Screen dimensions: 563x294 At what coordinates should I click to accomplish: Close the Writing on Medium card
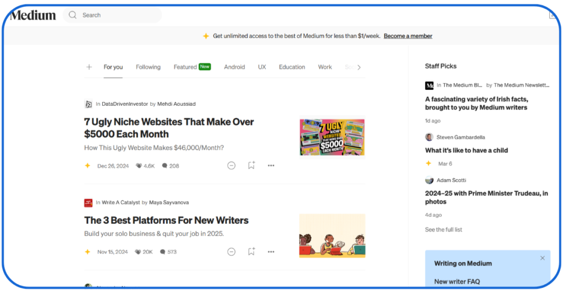click(543, 258)
